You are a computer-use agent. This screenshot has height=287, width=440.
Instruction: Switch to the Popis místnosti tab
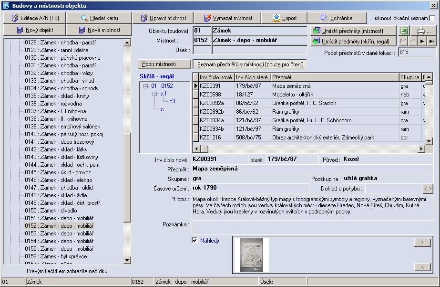coord(164,64)
